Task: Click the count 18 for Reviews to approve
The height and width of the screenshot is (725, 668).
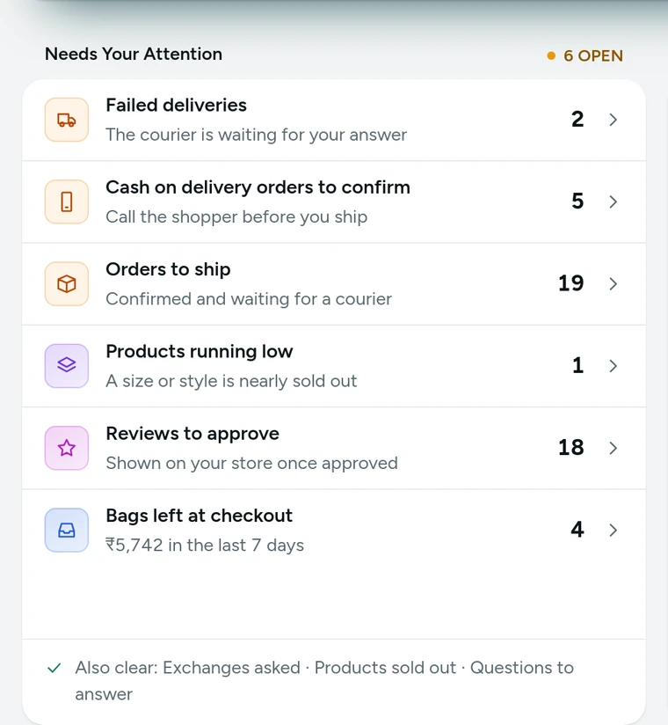Action: point(571,448)
